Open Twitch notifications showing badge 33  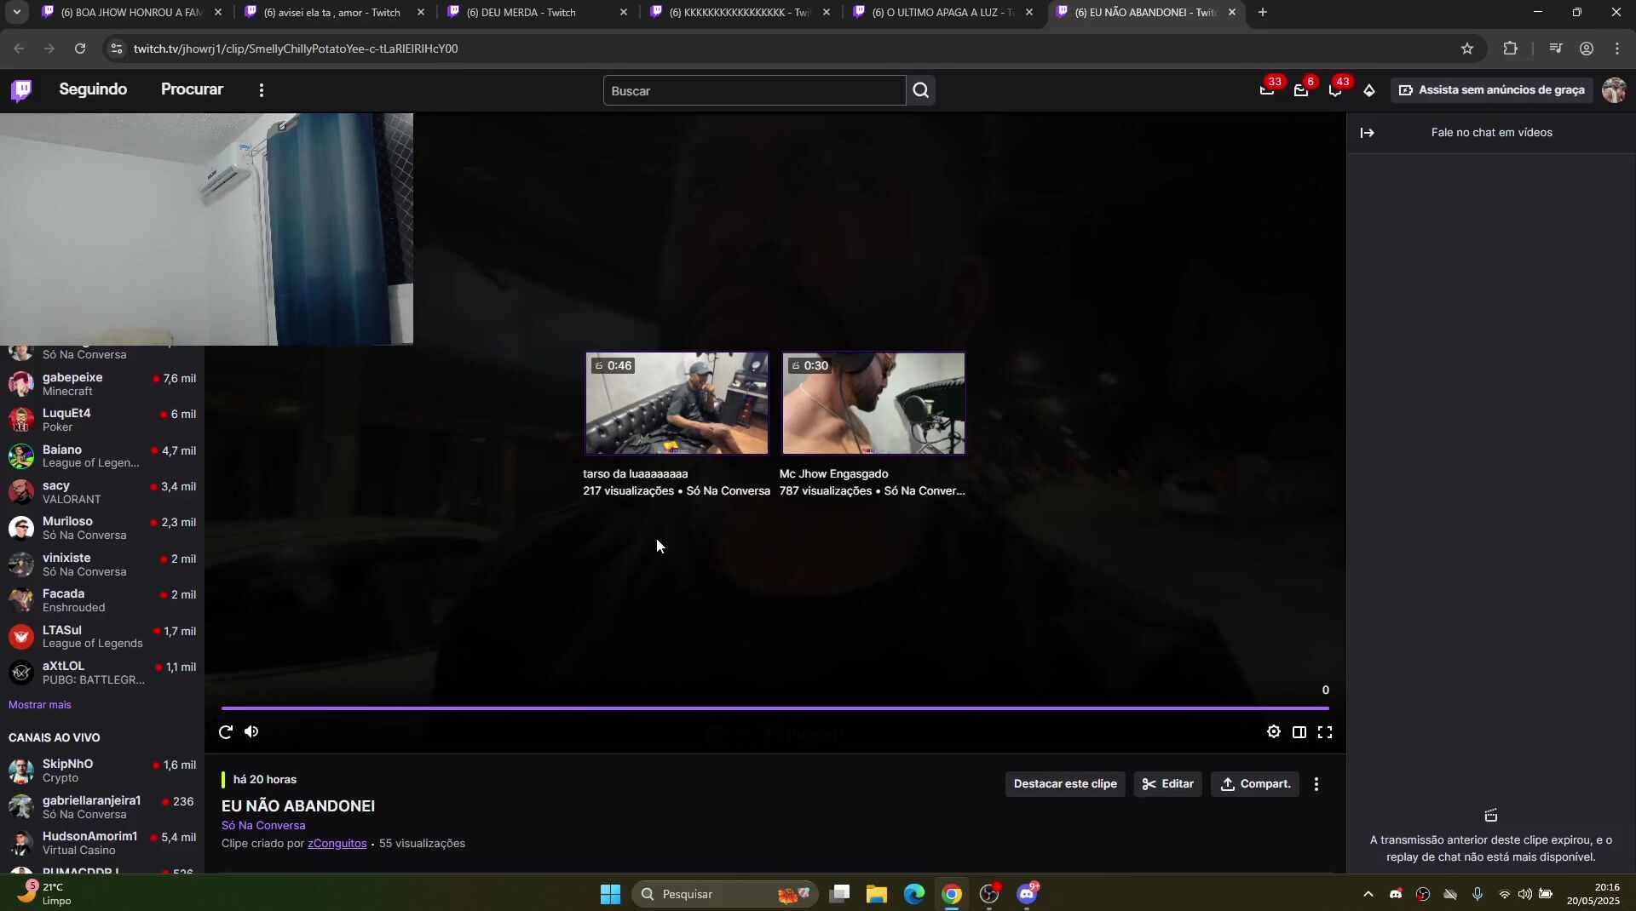click(1267, 90)
